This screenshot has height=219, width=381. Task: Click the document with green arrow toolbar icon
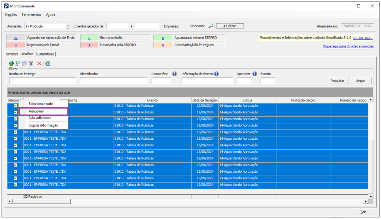click(x=18, y=63)
